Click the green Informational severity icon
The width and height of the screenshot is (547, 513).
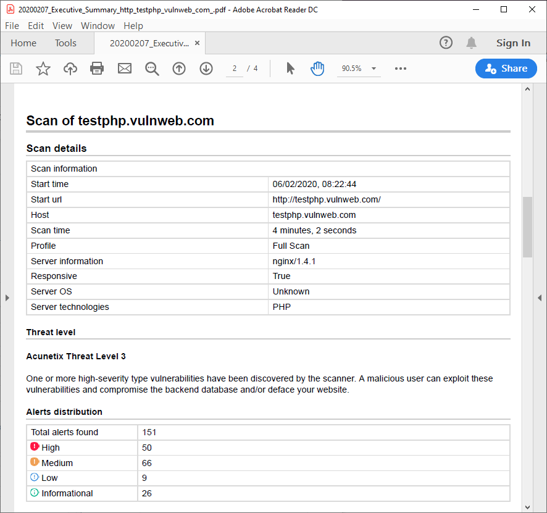click(x=35, y=493)
